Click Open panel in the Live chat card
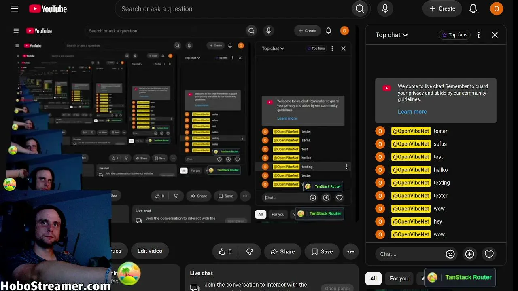The height and width of the screenshot is (291, 518). click(x=337, y=288)
